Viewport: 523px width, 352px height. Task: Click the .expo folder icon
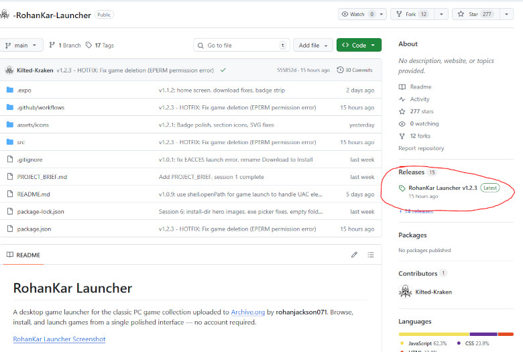(10, 90)
